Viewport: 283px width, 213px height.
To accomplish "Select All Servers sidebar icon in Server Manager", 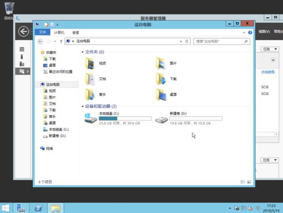I will 22,64.
